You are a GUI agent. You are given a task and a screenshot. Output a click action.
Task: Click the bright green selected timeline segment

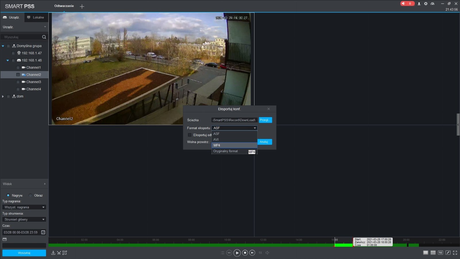pos(344,245)
